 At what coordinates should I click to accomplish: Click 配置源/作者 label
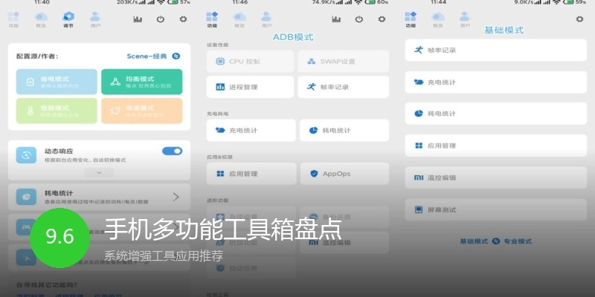click(37, 56)
